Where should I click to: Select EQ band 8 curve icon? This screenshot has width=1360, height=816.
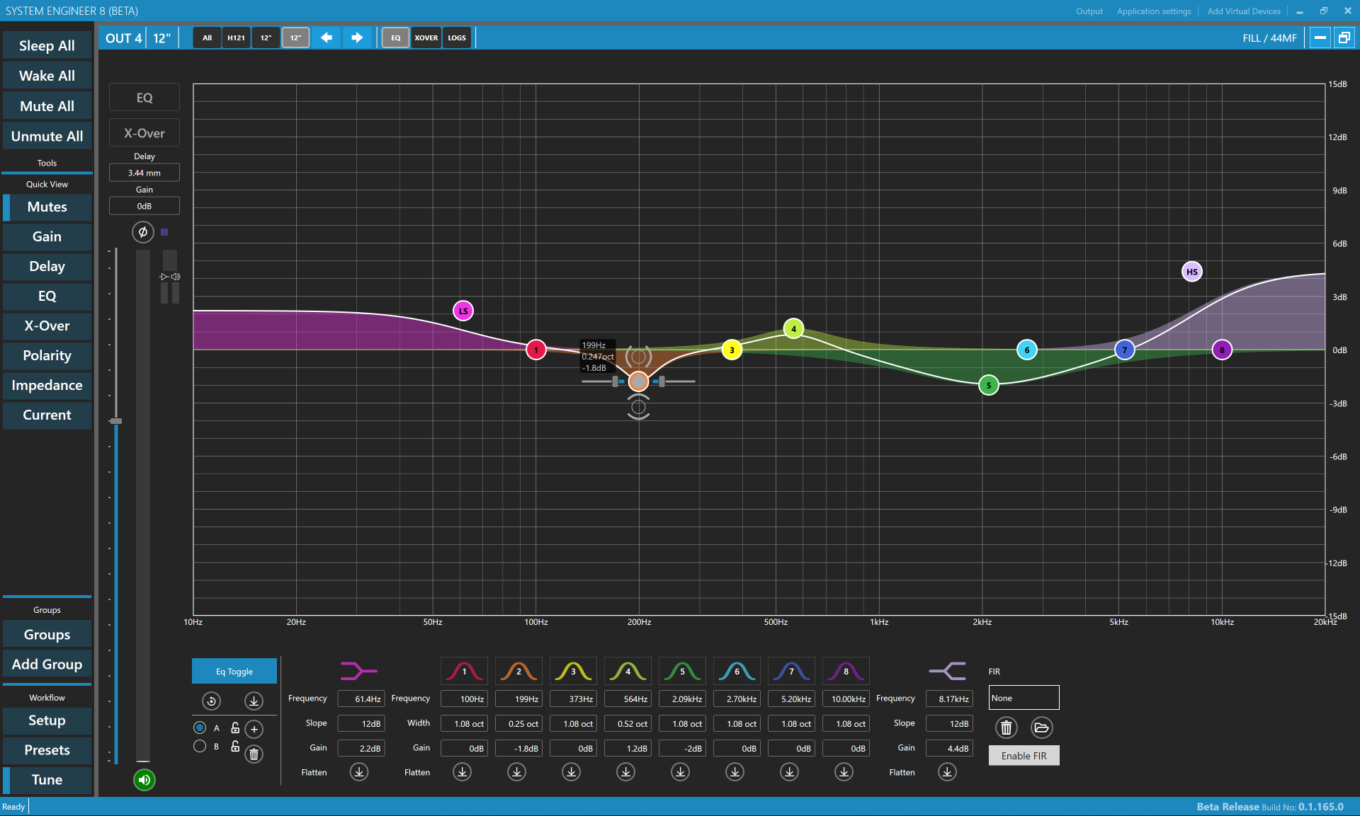(846, 671)
